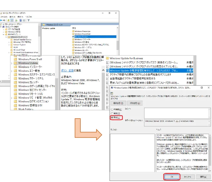The height and width of the screenshot is (182, 212).
Task: Maximize the policy setting dialog
Action: [202, 88]
